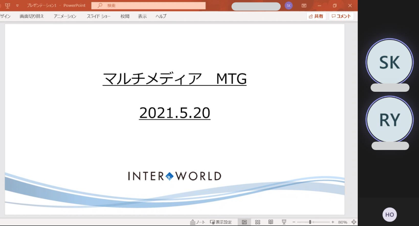
Task: Click the zoom slider handle
Action: pyautogui.click(x=310, y=222)
